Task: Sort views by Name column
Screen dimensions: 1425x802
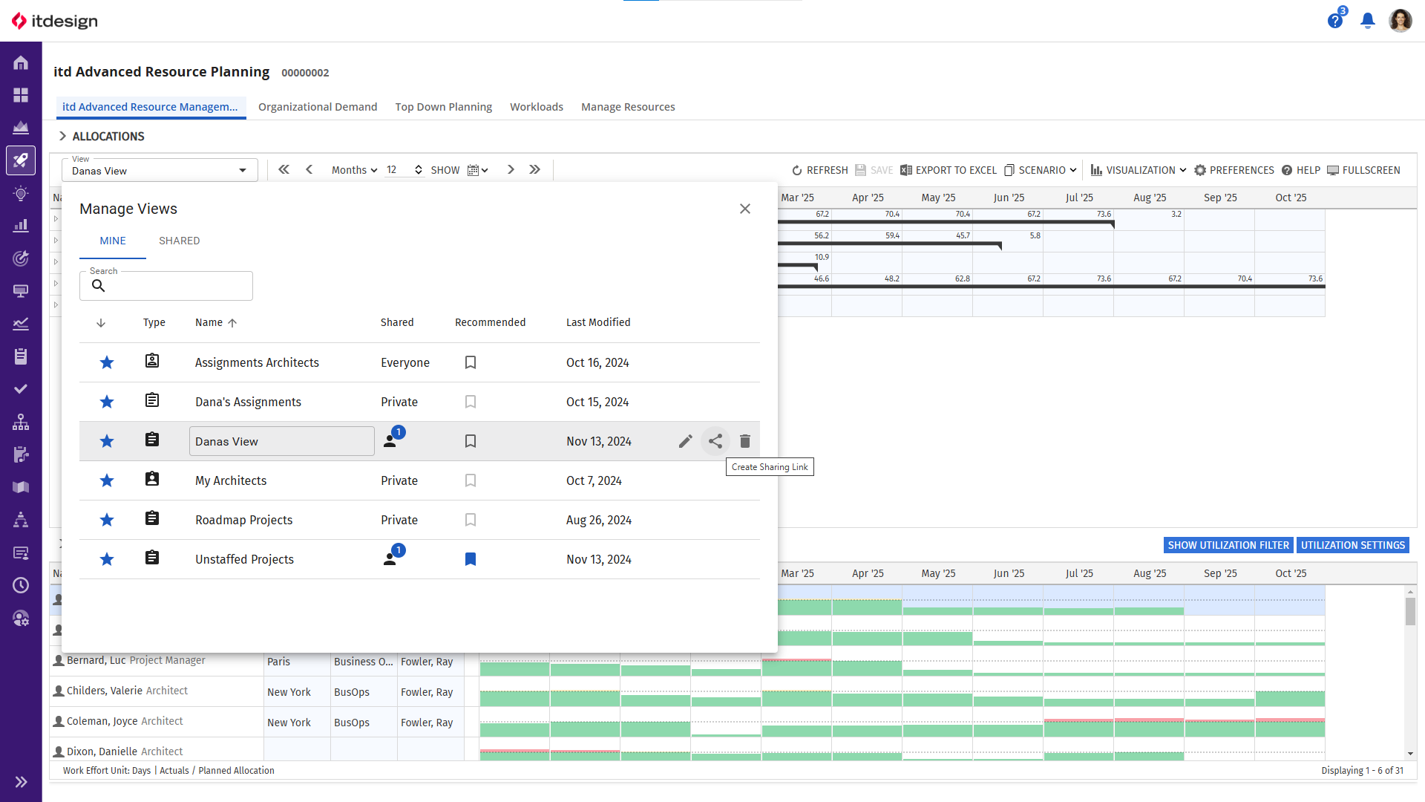Action: pyautogui.click(x=216, y=322)
